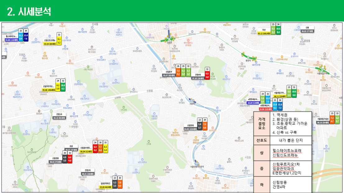
Task: Click the 1. 역세권 line in table
Action: point(280,115)
